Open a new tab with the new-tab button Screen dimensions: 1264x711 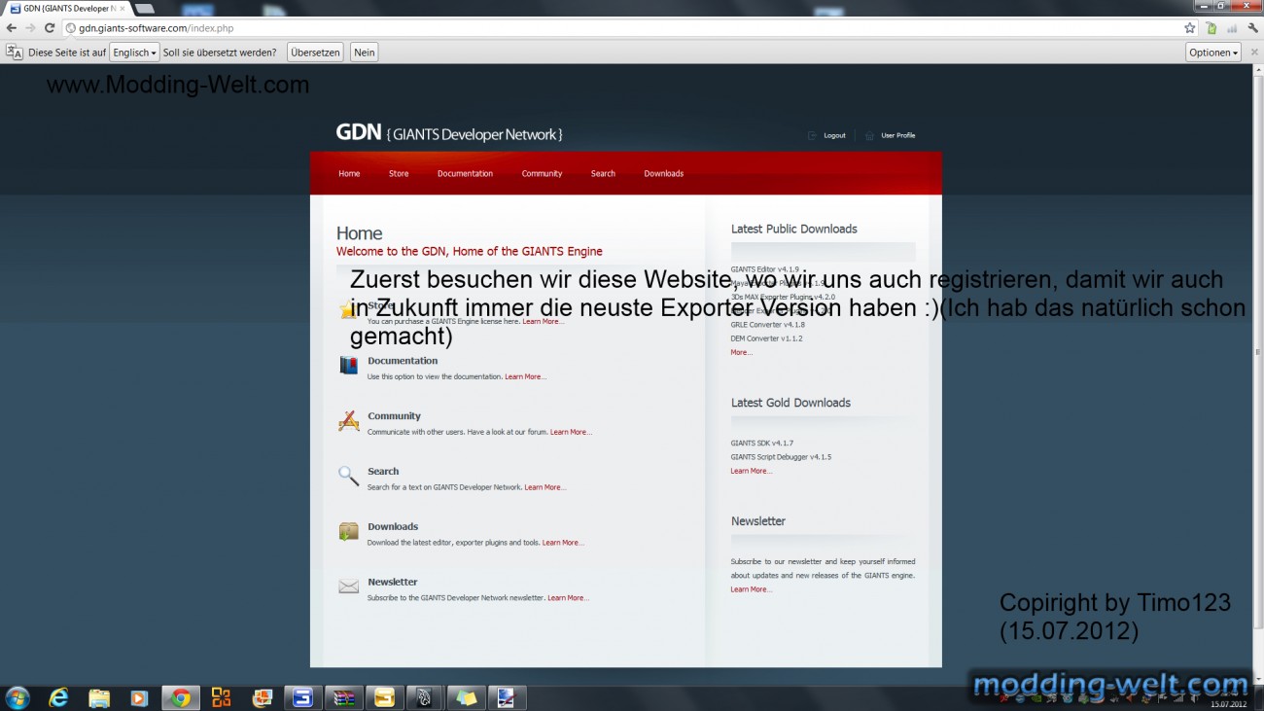(144, 8)
